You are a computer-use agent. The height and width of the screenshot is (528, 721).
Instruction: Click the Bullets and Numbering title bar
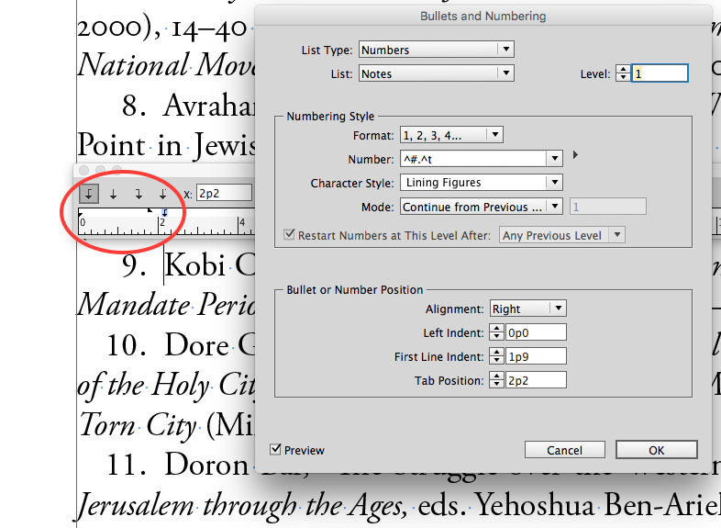483,17
